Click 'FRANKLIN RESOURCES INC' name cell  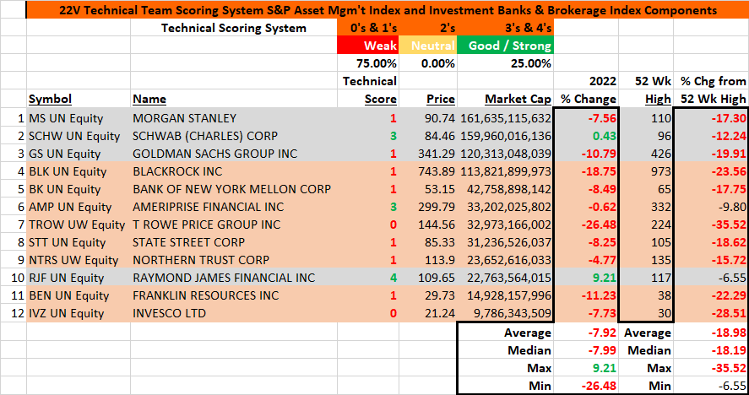(x=234, y=295)
